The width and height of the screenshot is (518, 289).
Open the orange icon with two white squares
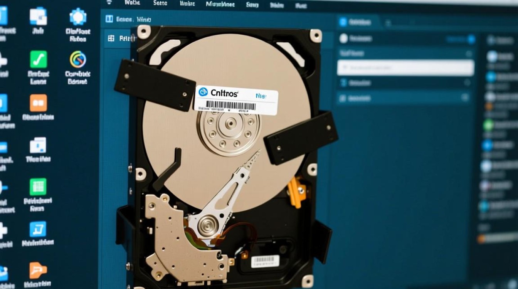pos(38,103)
